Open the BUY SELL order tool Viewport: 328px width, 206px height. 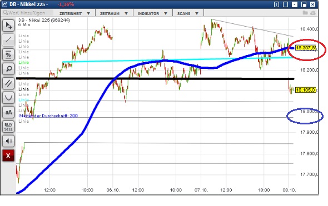point(8,127)
